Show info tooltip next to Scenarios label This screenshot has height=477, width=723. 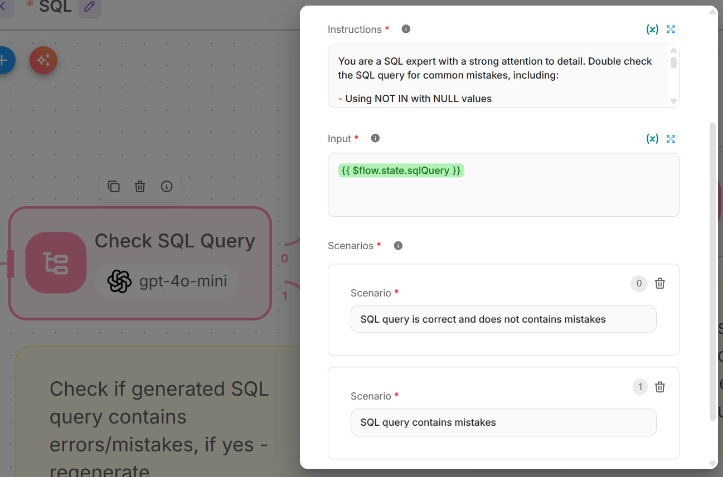click(x=398, y=246)
